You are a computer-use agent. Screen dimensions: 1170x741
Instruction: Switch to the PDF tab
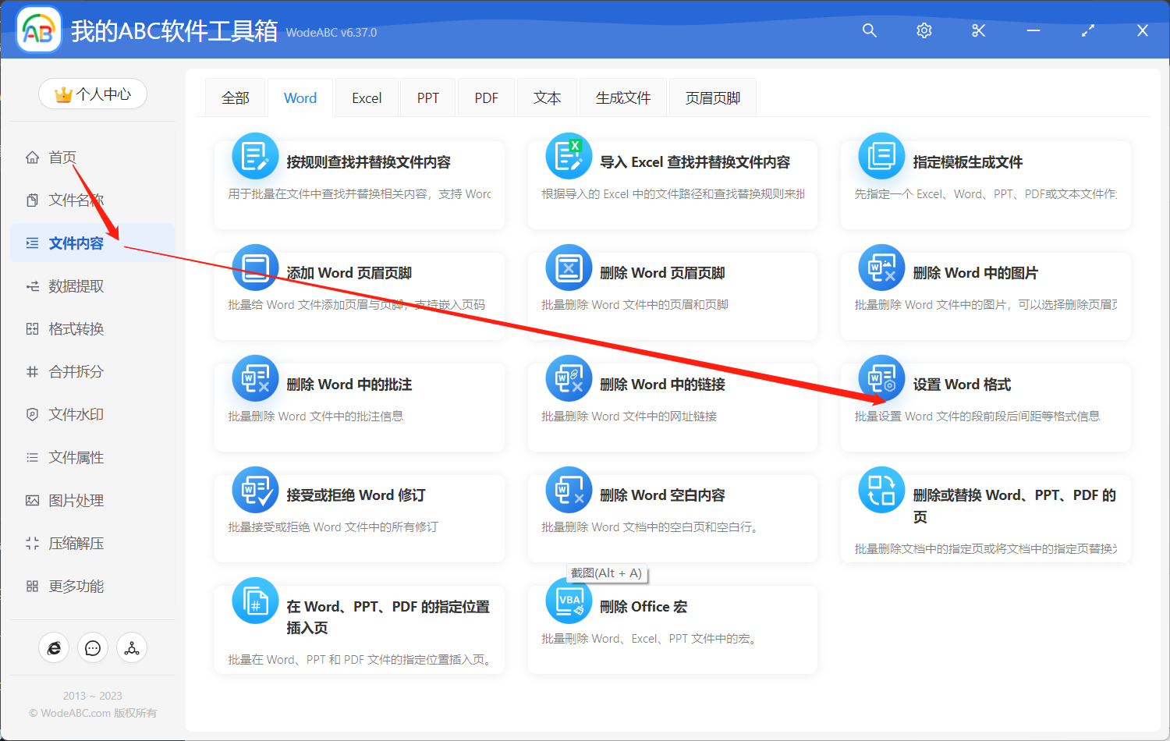485,97
